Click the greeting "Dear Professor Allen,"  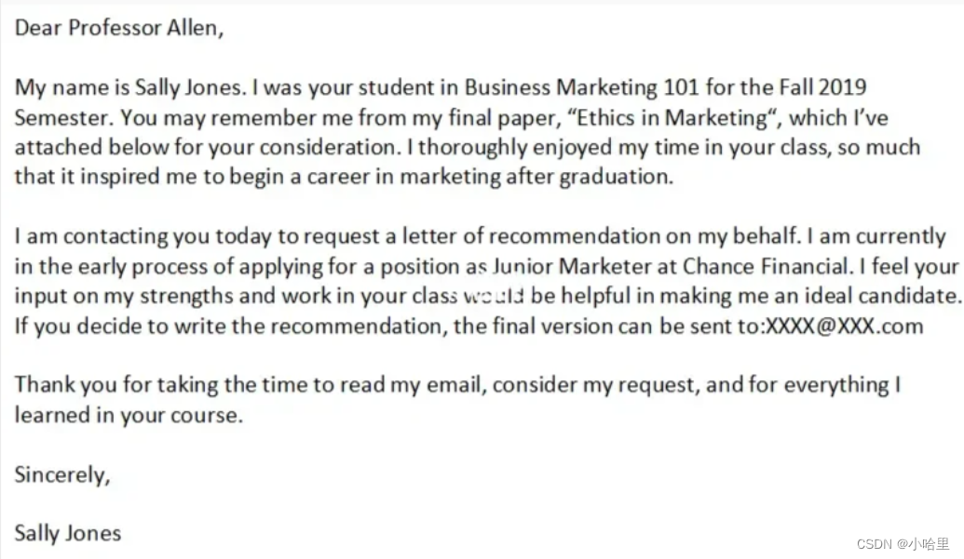pyautogui.click(x=119, y=28)
